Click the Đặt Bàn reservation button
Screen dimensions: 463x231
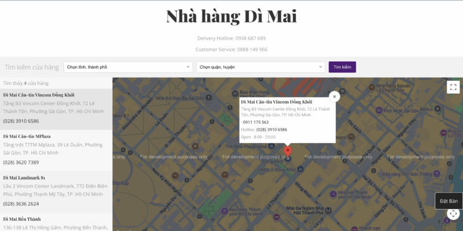pos(449,201)
